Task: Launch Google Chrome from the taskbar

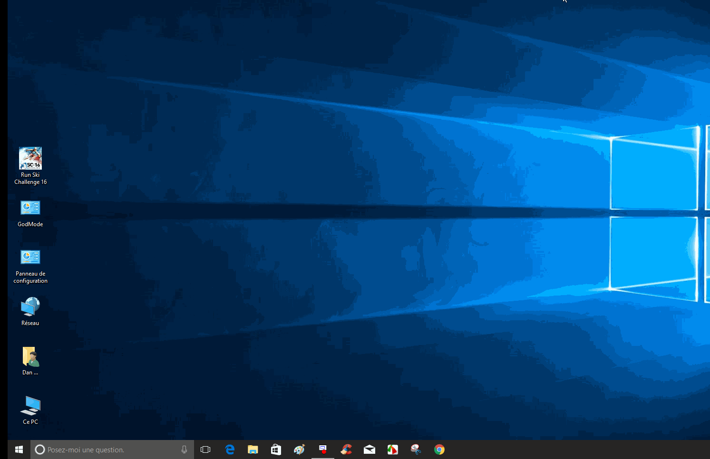Action: (439, 449)
